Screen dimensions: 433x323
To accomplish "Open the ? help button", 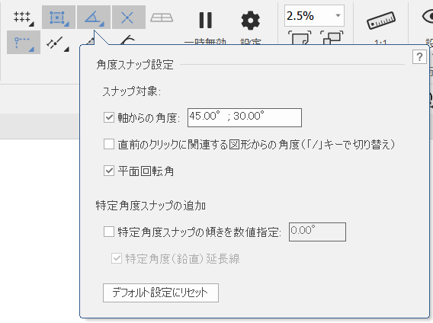I will (x=419, y=57).
